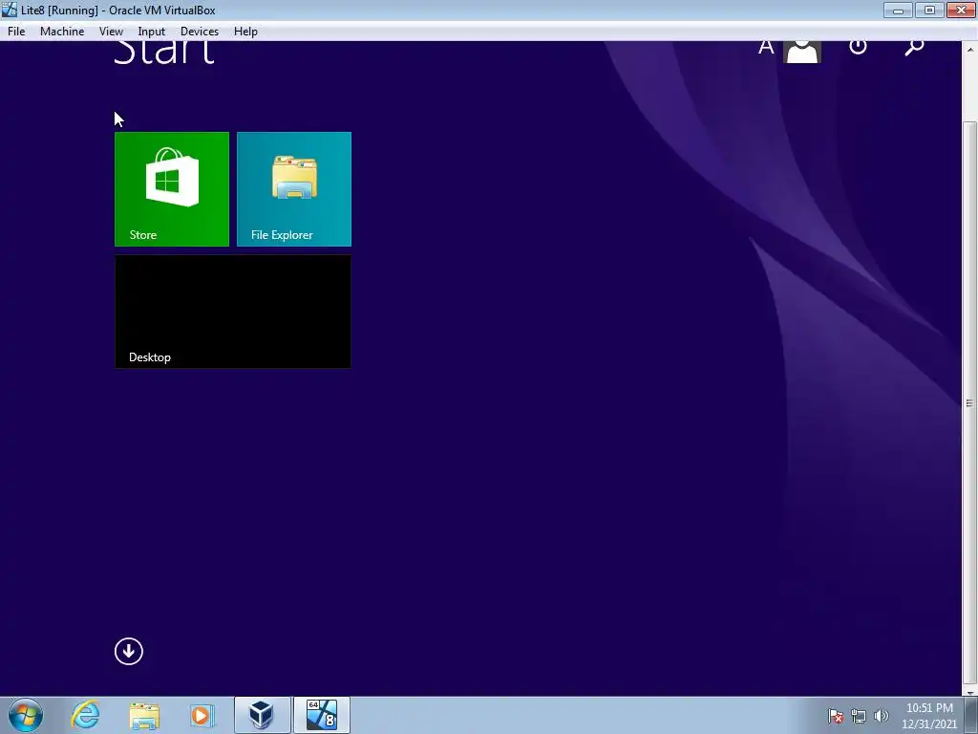The width and height of the screenshot is (978, 734).
Task: Click the VirtualBox icon in the title bar
Action: pos(10,10)
